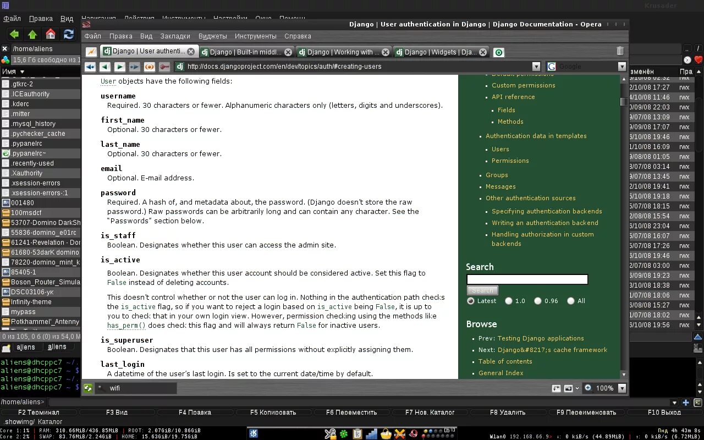Click the show images icon in Opera status bar

[568, 388]
